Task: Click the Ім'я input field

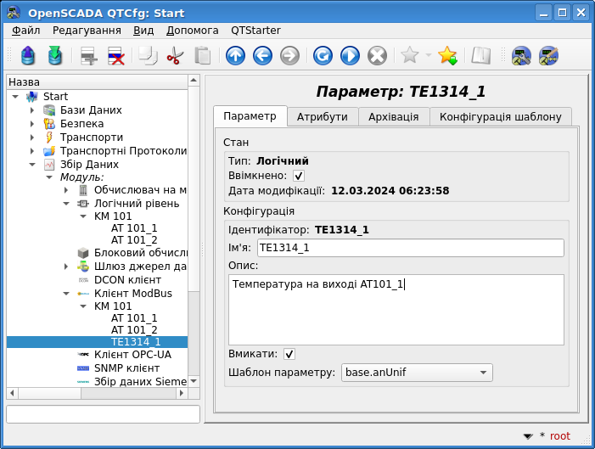Action: tap(411, 248)
